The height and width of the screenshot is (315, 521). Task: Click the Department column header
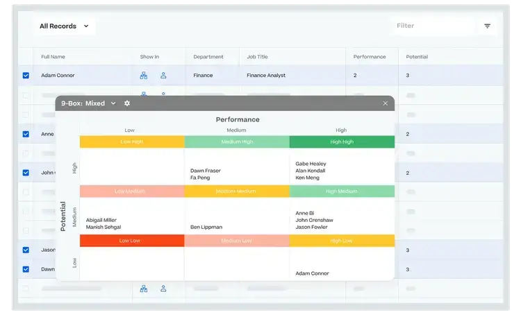point(208,57)
